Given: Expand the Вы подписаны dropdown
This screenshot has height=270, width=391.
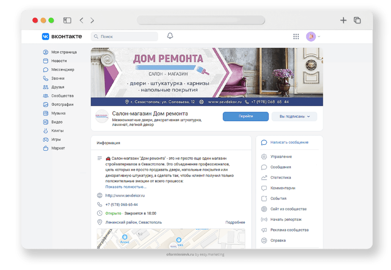Looking at the screenshot, I should [x=294, y=116].
